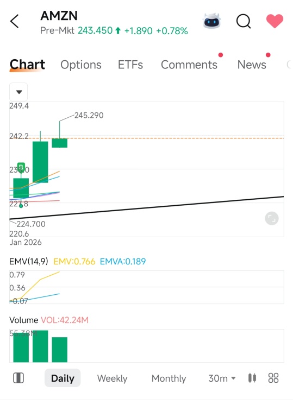Go back using the left arrow

point(15,21)
